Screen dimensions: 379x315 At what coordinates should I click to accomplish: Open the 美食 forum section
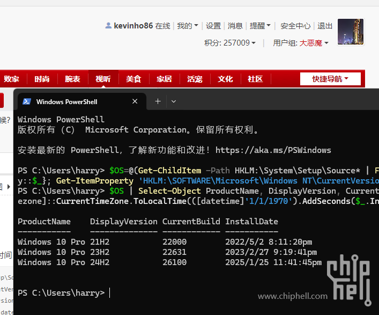click(x=133, y=79)
